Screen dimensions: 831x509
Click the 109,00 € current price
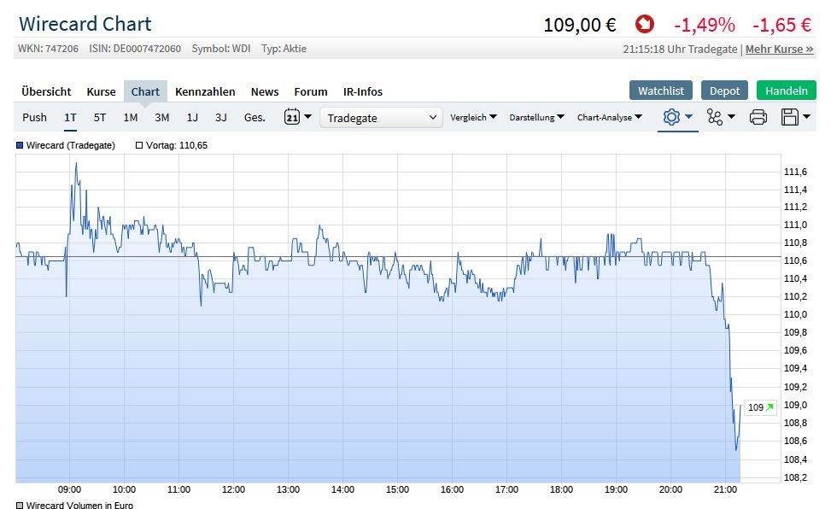[580, 25]
